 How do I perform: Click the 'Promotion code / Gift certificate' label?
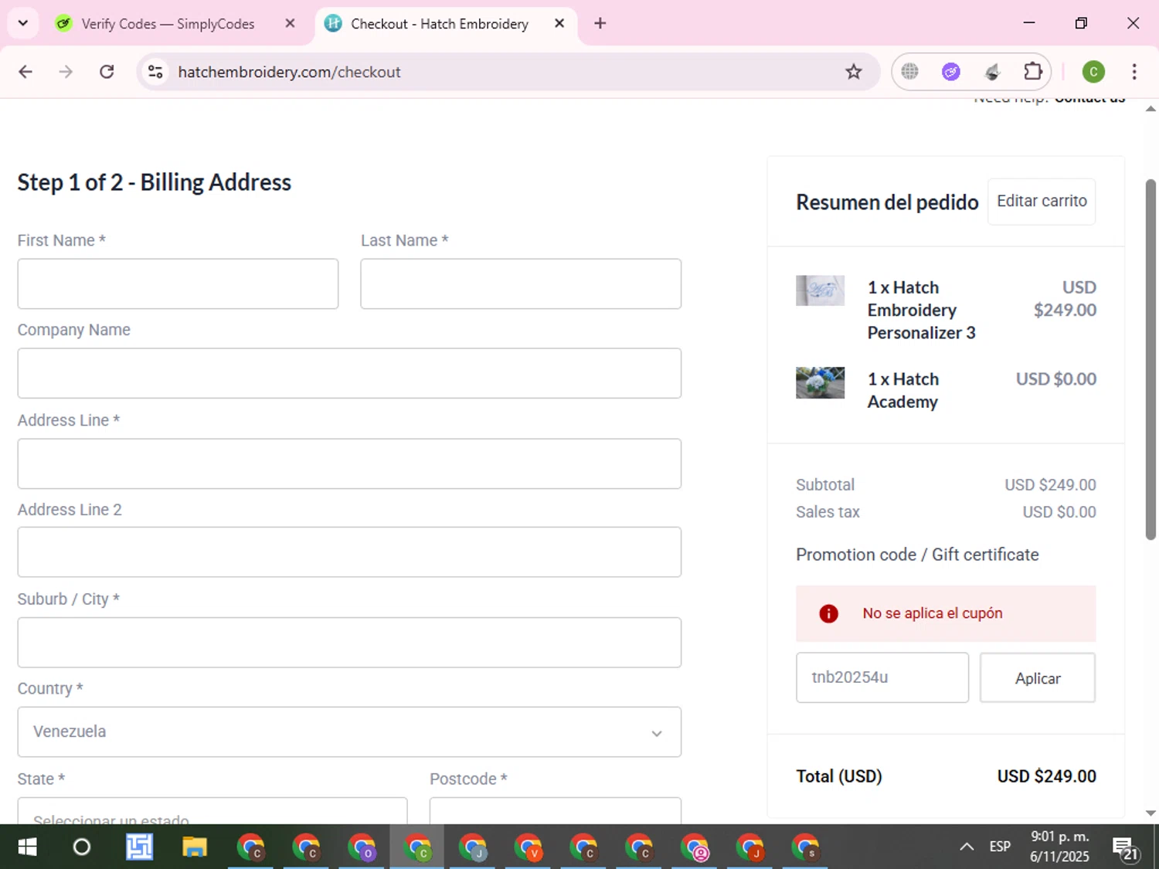tap(917, 555)
